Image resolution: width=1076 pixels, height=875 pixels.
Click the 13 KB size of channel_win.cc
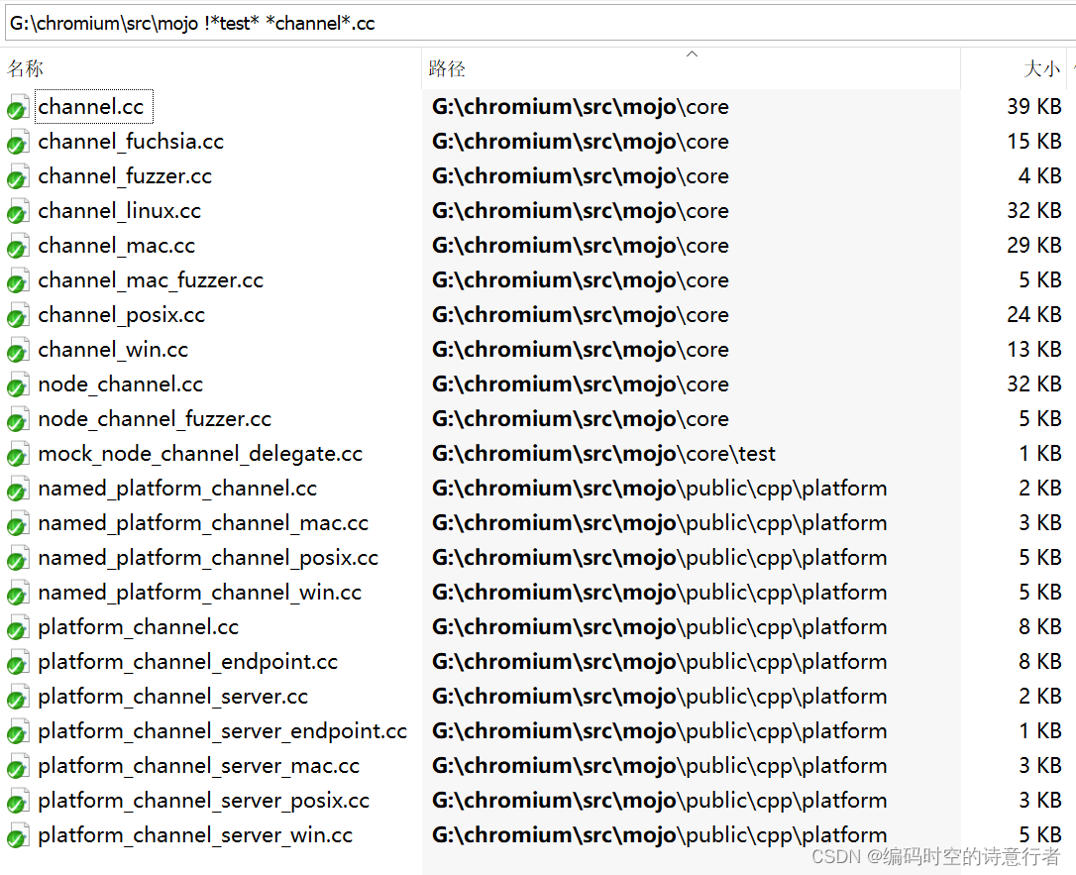pos(1034,350)
